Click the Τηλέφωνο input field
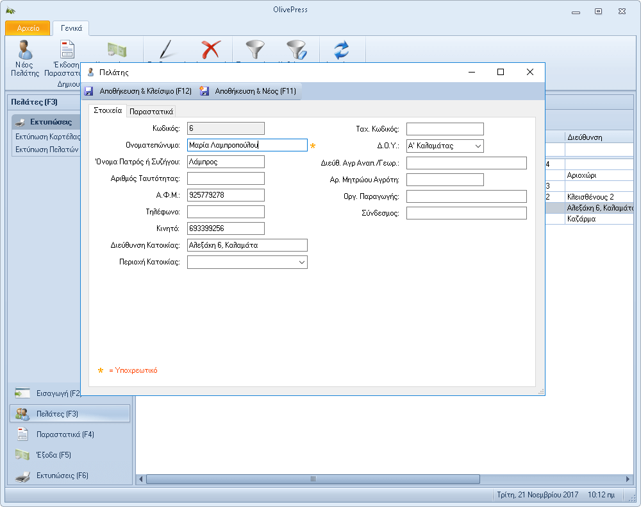The width and height of the screenshot is (641, 507). [226, 212]
